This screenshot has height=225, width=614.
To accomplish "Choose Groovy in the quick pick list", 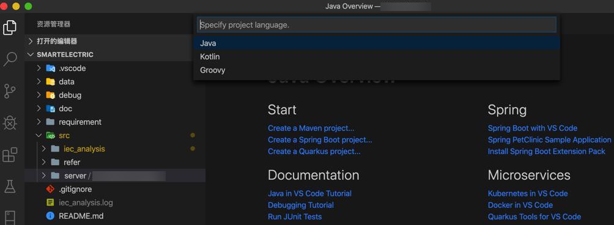I will pos(376,70).
